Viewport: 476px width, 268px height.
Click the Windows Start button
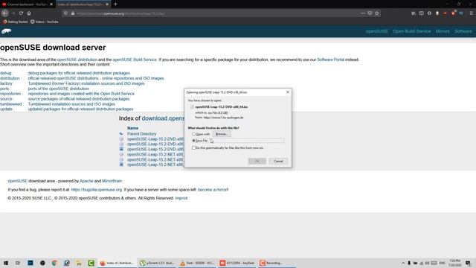pyautogui.click(x=6, y=263)
